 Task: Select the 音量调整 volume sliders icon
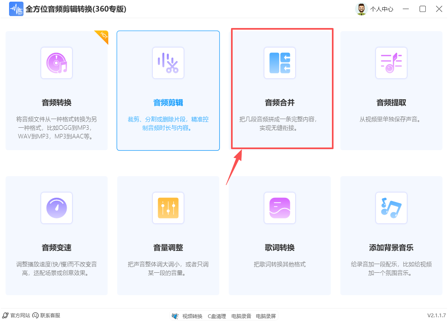click(x=168, y=208)
